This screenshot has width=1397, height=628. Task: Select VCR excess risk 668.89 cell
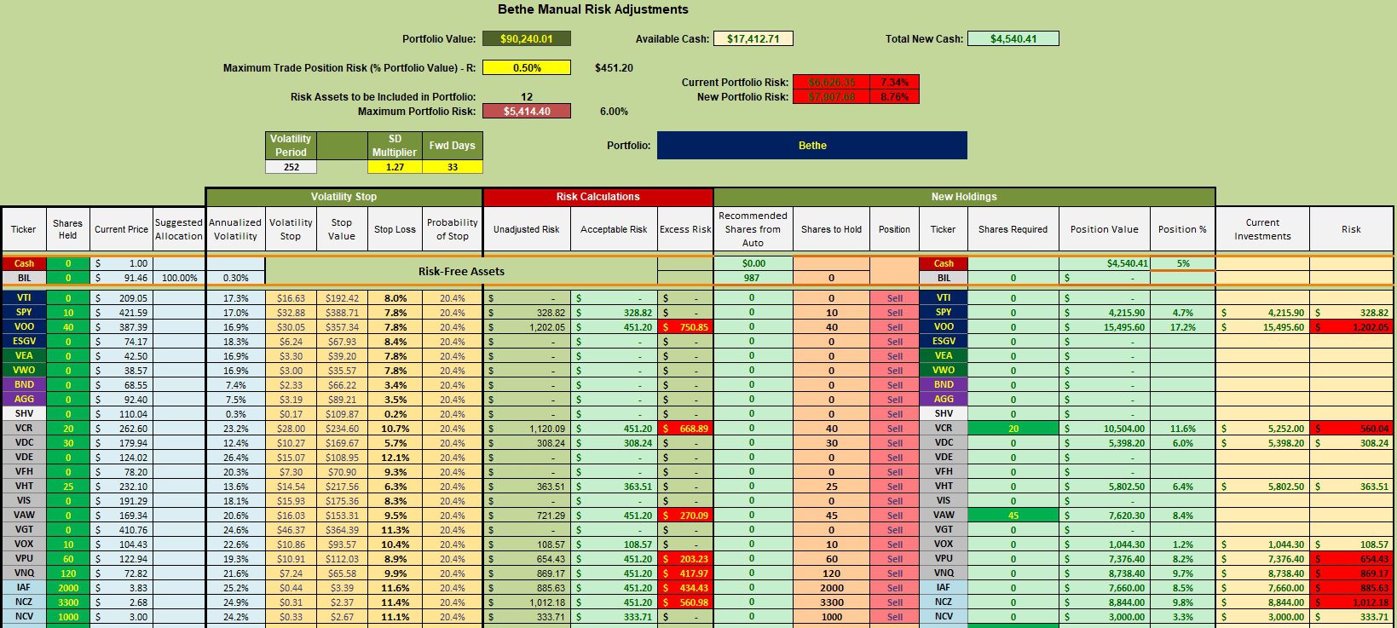tap(685, 429)
